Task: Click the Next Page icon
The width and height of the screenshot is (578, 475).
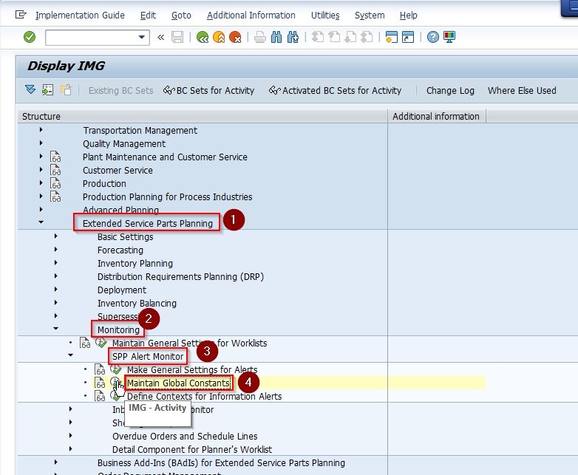Action: [x=350, y=37]
